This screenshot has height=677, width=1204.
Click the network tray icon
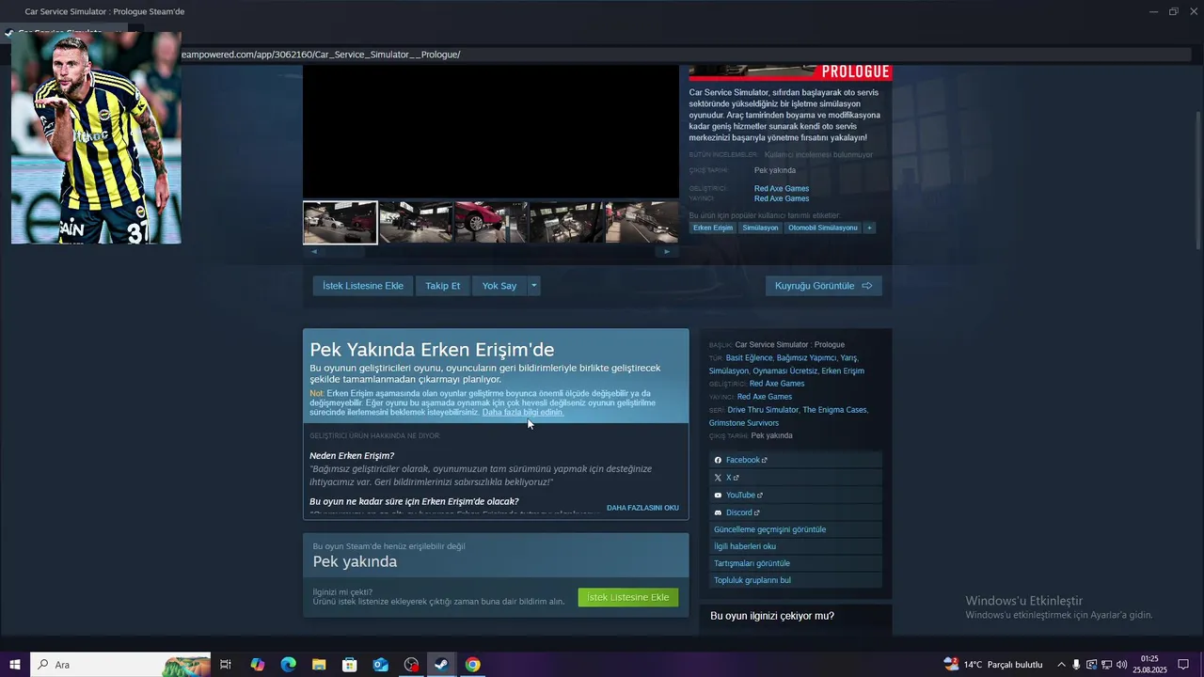[1106, 665]
